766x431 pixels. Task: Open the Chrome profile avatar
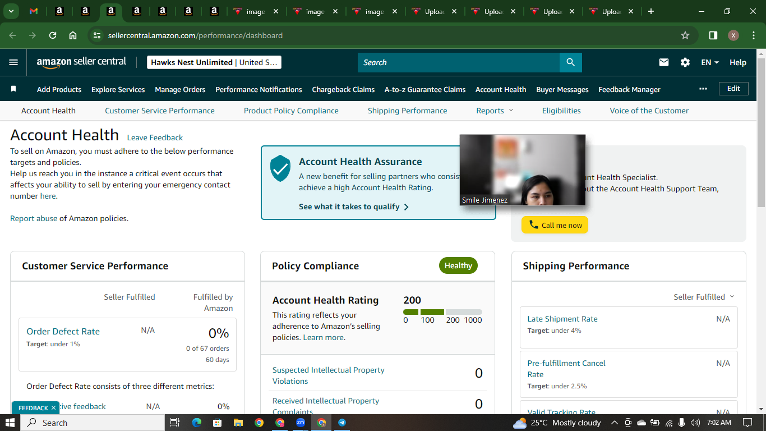[733, 35]
